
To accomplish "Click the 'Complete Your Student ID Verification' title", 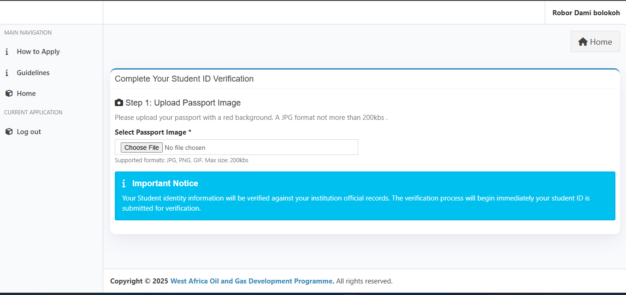I will 184,79.
